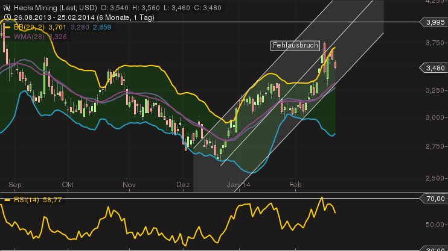This screenshot has width=448, height=251.
Task: Click the Jan '14 label on the time axis
Action: click(x=238, y=185)
